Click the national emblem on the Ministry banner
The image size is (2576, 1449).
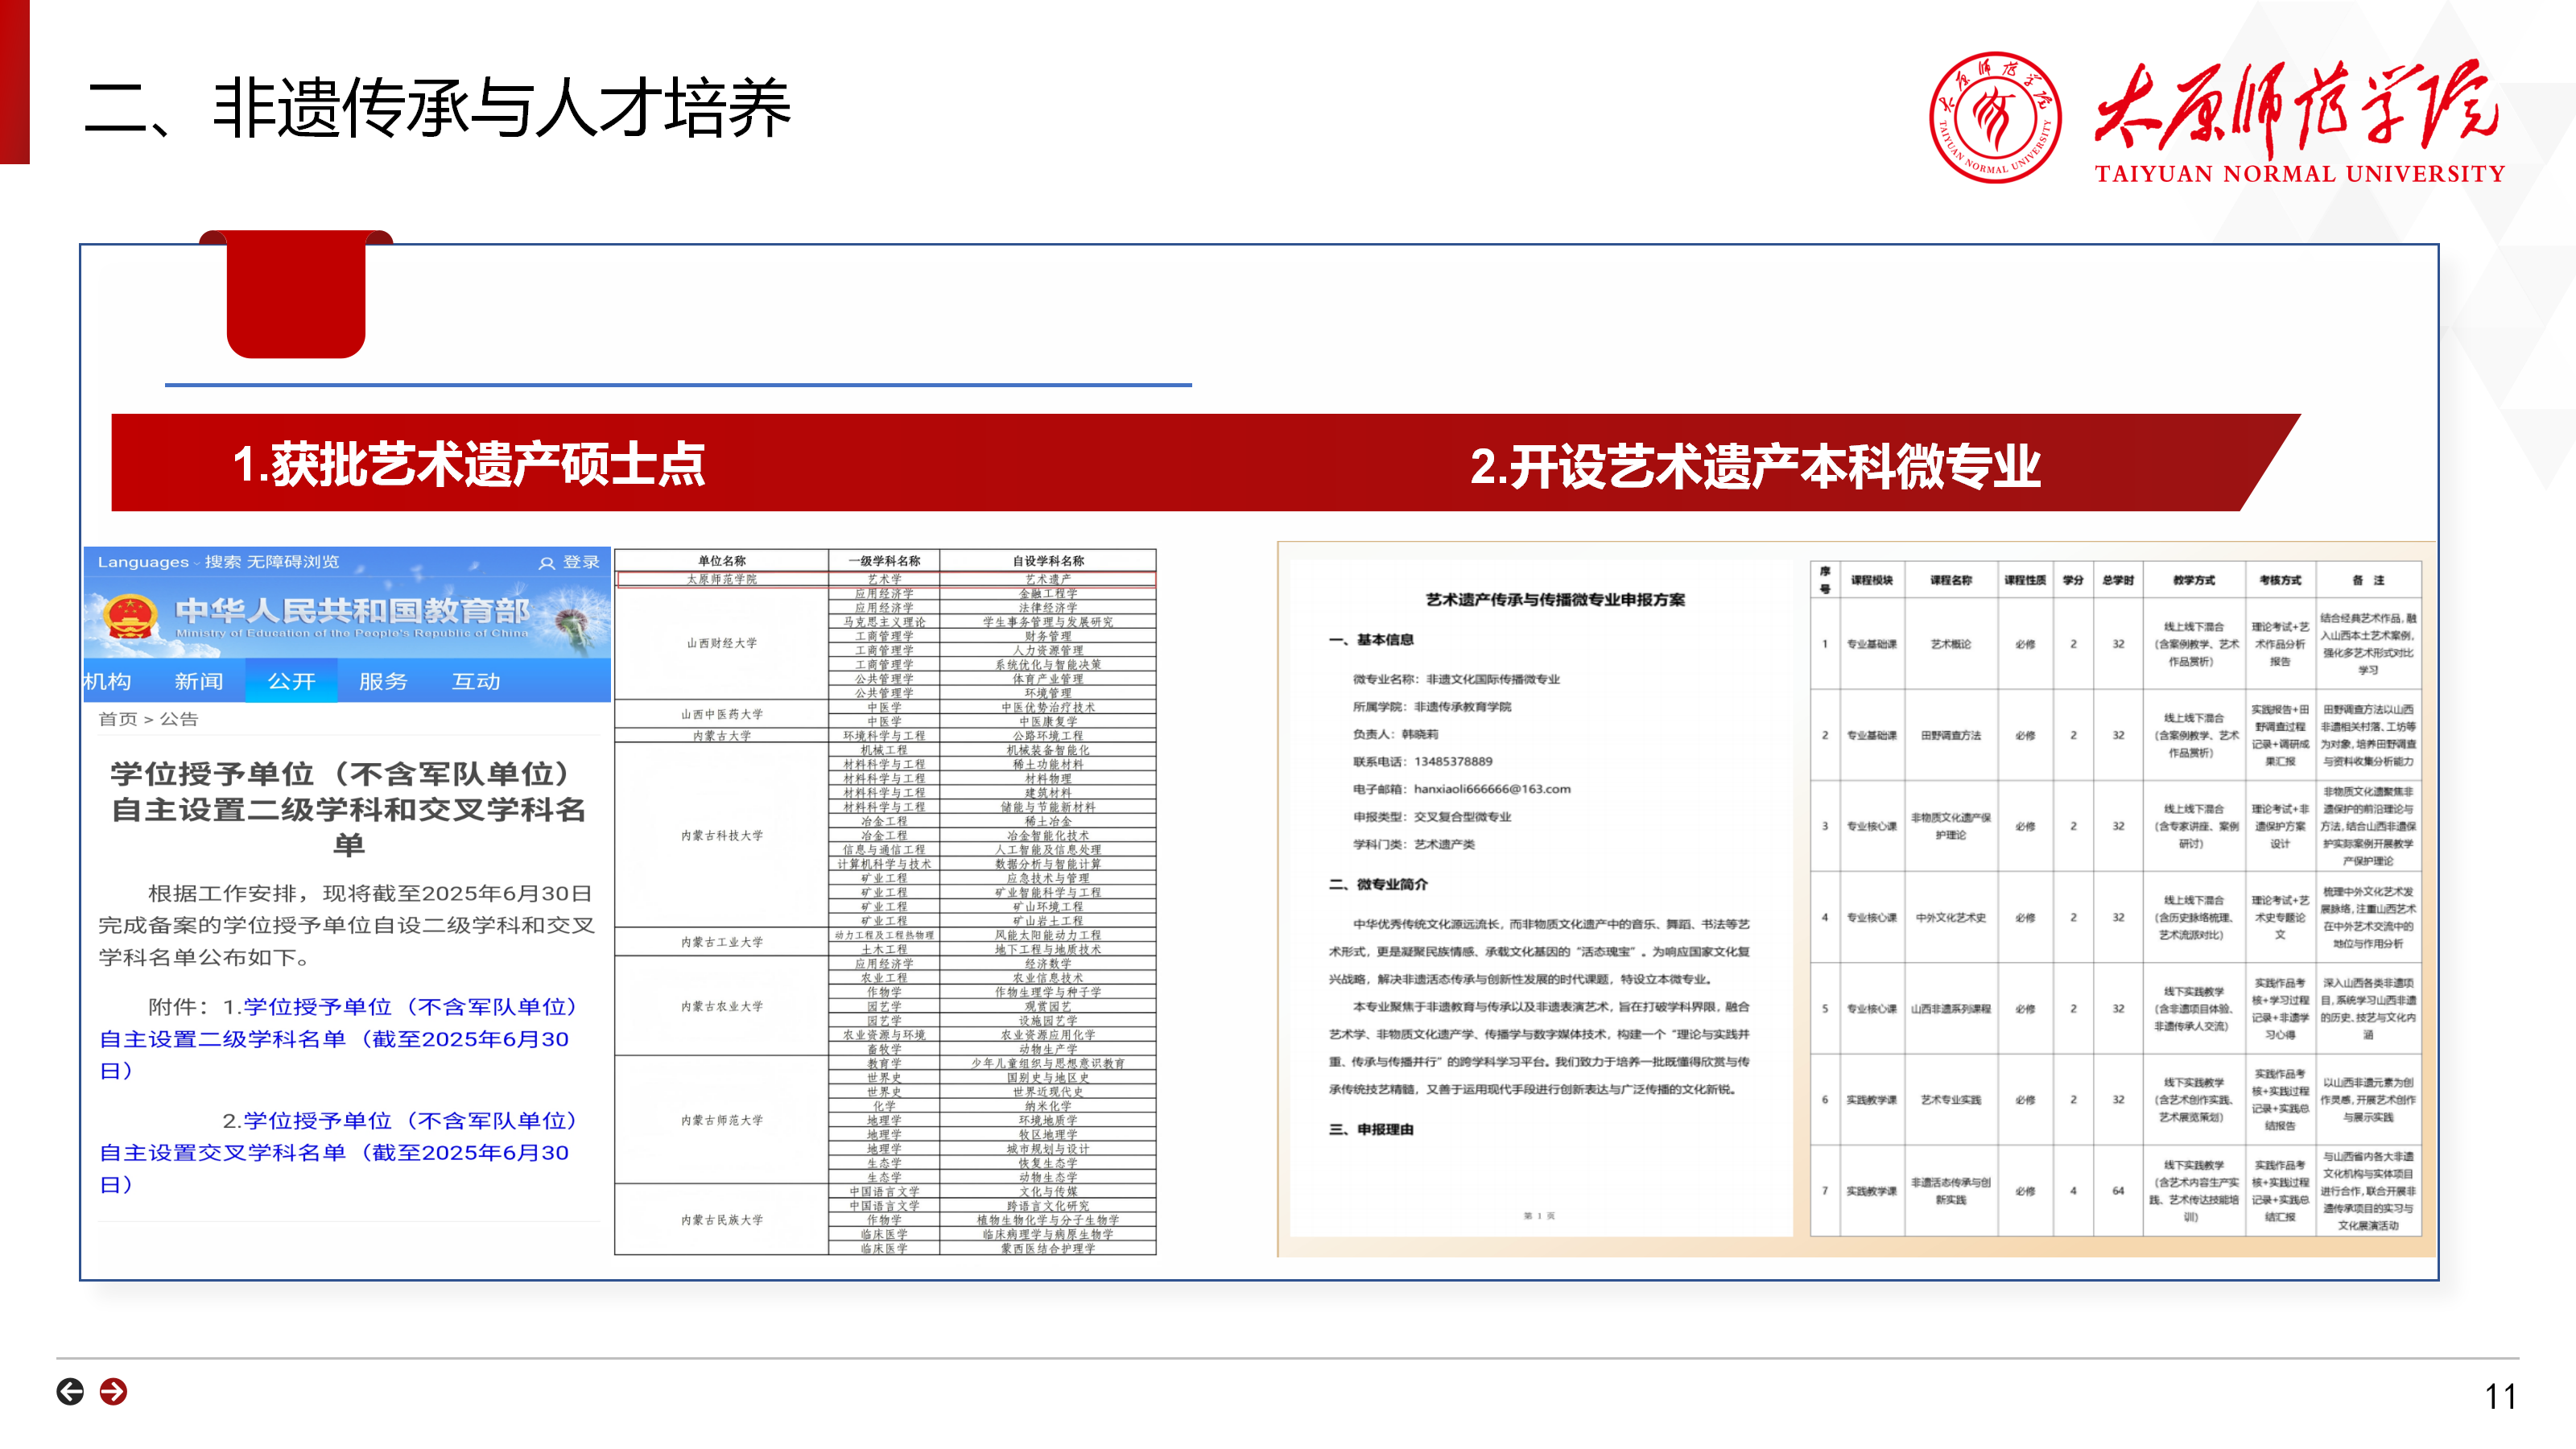(131, 615)
